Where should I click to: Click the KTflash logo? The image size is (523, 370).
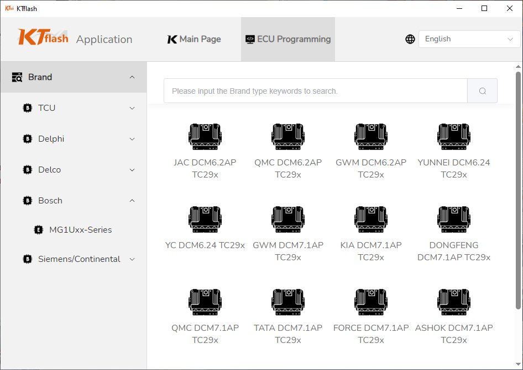(43, 36)
